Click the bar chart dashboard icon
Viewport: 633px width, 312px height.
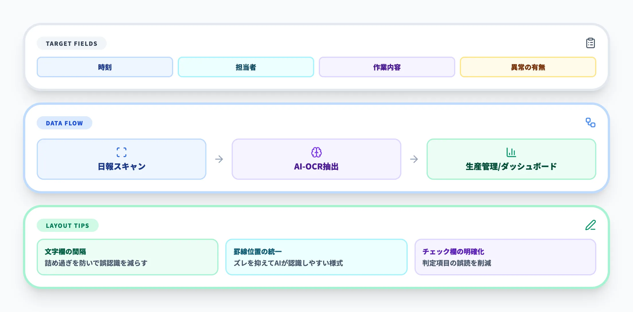(511, 152)
